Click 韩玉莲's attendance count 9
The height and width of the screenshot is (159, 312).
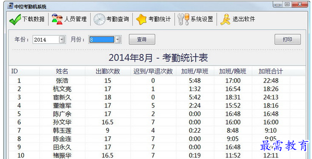coord(108,131)
